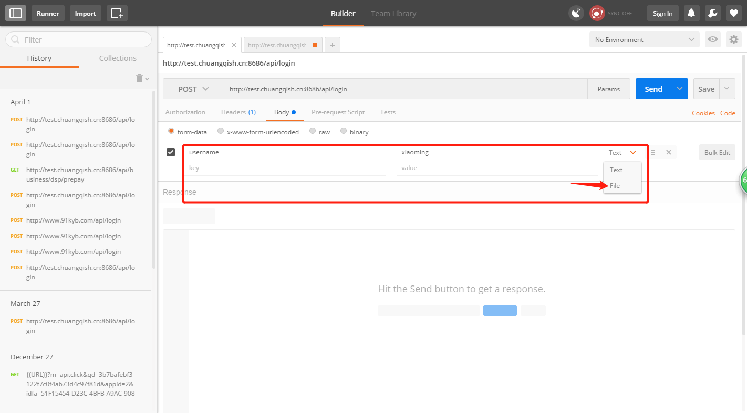This screenshot has width=747, height=413.
Task: Clear history with the trash can icon
Action: (x=139, y=78)
